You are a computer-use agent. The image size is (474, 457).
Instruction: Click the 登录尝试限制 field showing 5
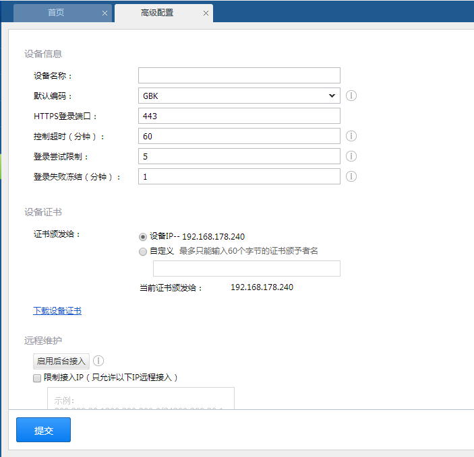[239, 156]
